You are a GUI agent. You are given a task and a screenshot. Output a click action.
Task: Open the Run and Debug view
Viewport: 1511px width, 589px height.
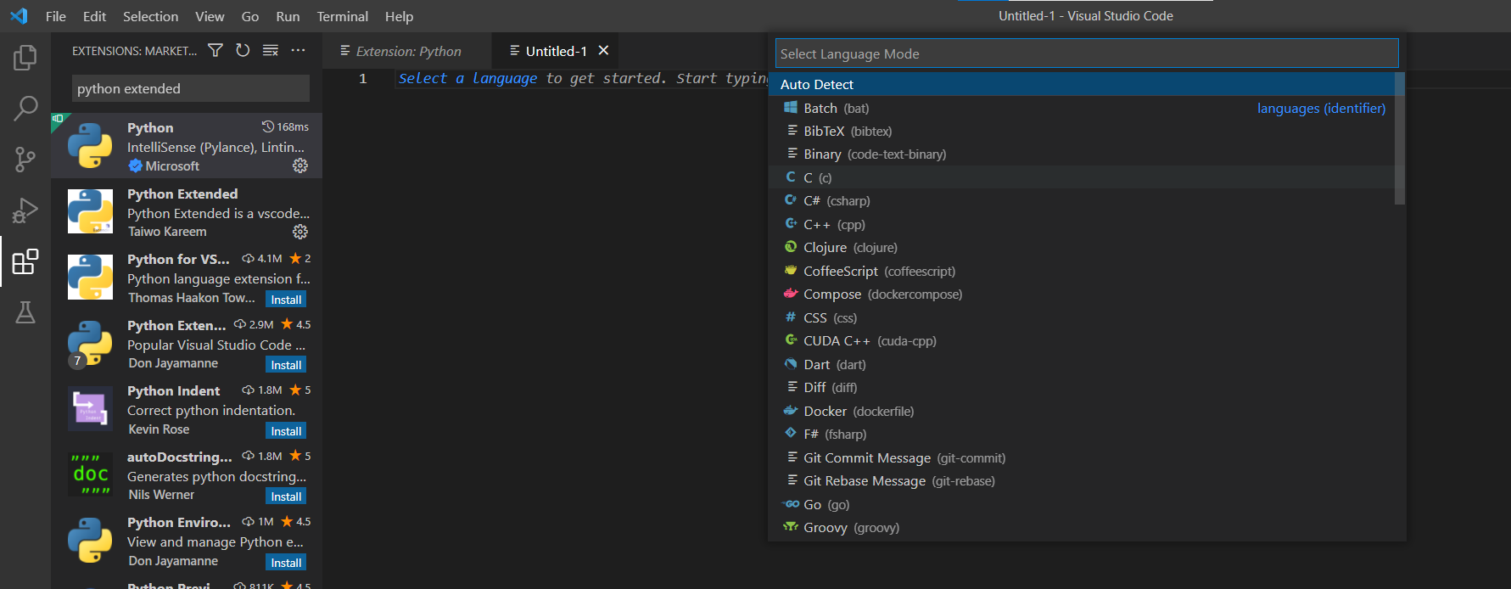tap(25, 210)
